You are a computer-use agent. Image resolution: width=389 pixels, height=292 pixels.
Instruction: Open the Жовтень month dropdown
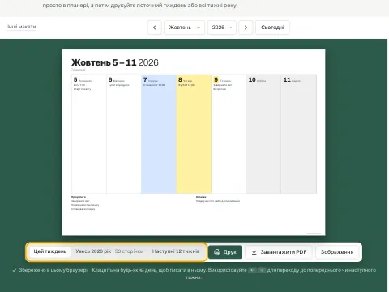coord(185,28)
